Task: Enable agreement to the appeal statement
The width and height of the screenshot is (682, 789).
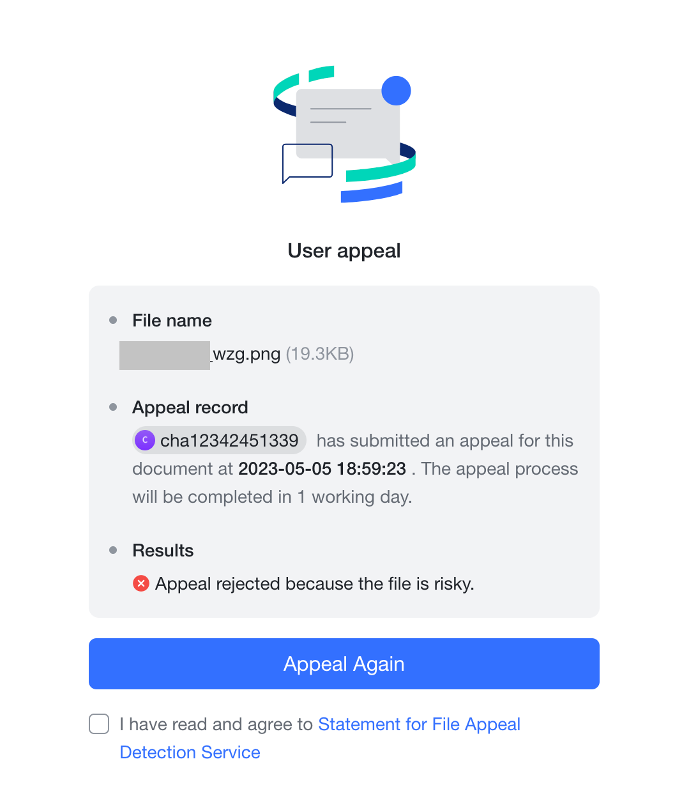Action: pyautogui.click(x=99, y=724)
